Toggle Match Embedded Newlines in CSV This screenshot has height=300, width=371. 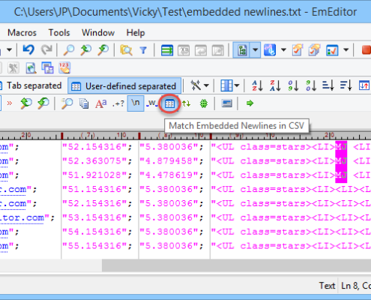pos(169,103)
